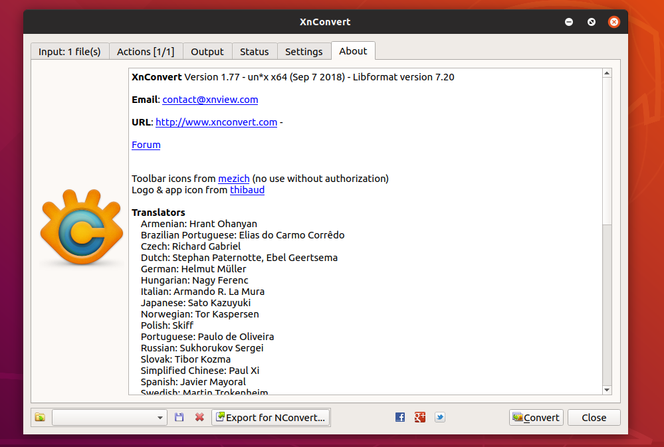Click Portuguese: Paulo de Oliveira line
The height and width of the screenshot is (447, 664).
pyautogui.click(x=207, y=337)
